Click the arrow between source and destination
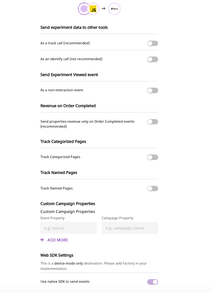211x292 pixels. tap(103, 9)
